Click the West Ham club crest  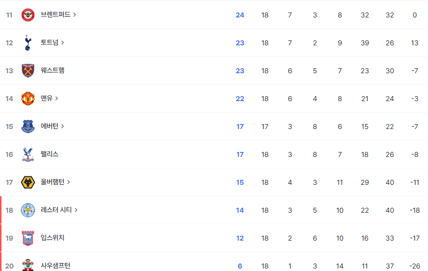pos(28,71)
